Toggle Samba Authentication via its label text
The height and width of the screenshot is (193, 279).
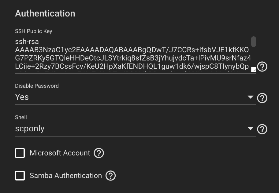click(x=65, y=176)
